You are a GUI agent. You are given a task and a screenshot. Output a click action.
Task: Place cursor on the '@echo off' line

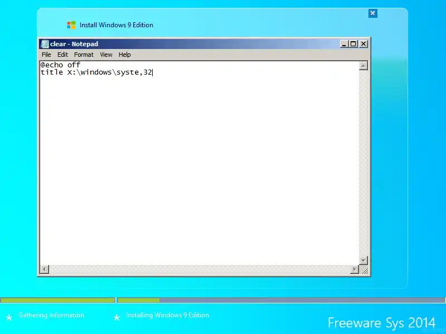[x=60, y=65]
